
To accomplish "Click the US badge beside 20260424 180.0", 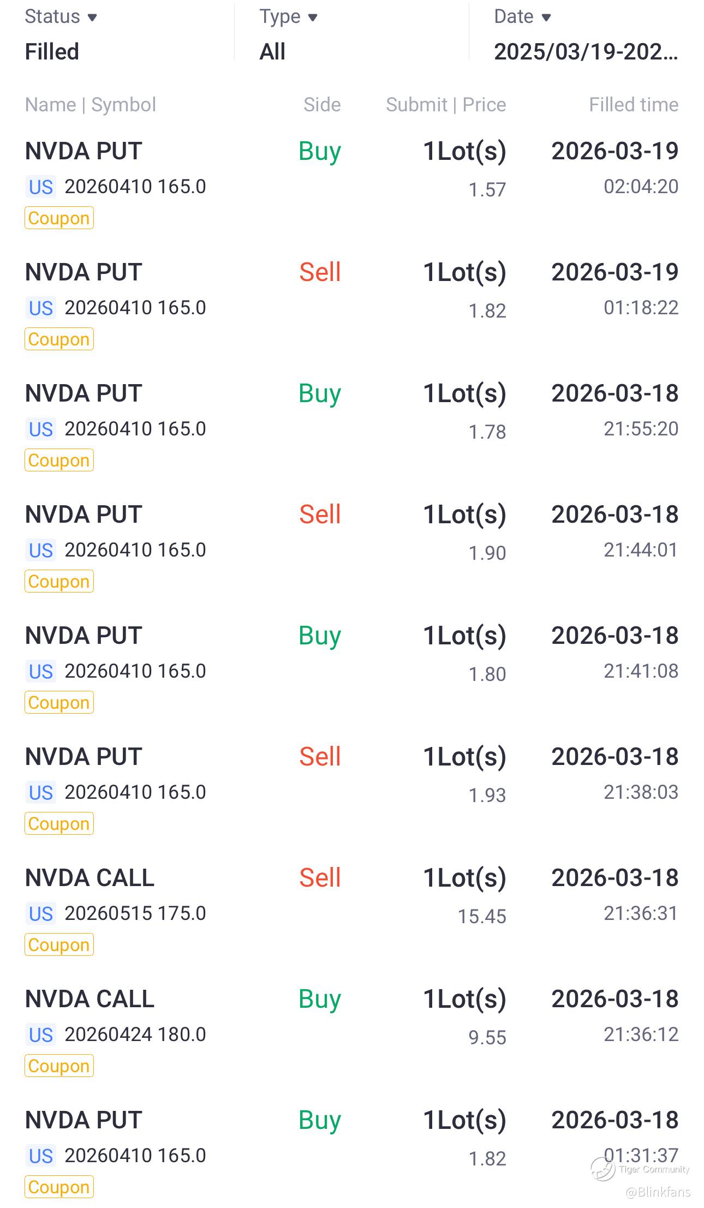I will [x=41, y=1035].
